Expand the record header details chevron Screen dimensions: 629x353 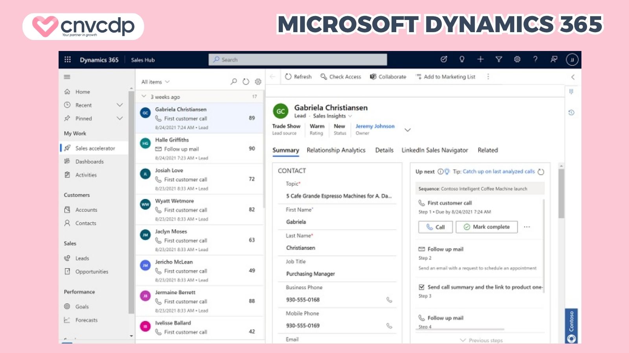point(408,130)
